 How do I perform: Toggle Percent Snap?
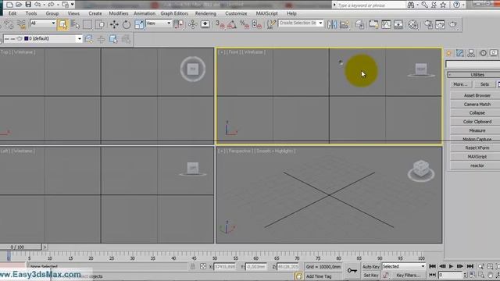click(x=245, y=24)
